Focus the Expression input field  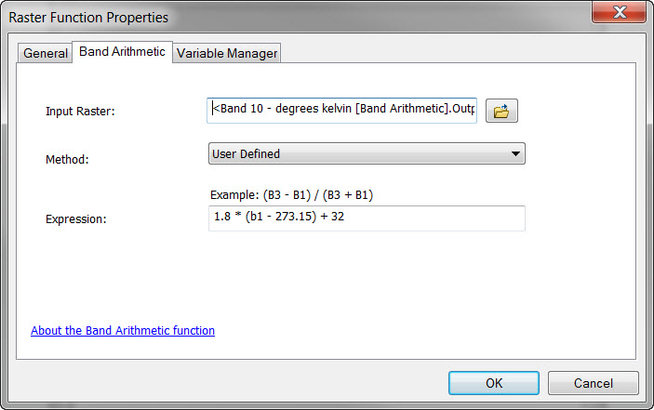coord(367,218)
